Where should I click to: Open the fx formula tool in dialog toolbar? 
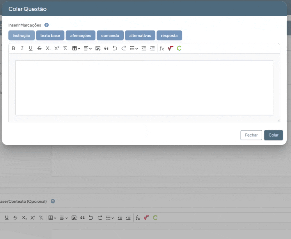point(162,49)
